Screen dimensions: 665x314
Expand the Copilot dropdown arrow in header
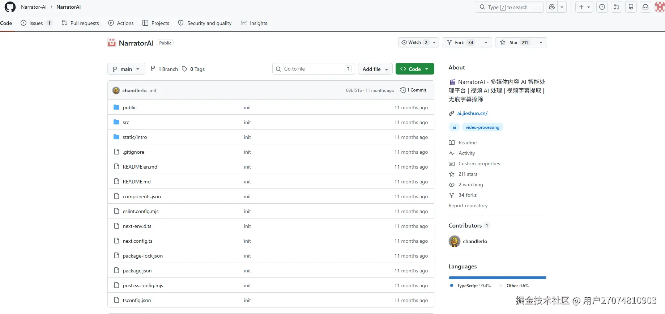pos(562,7)
